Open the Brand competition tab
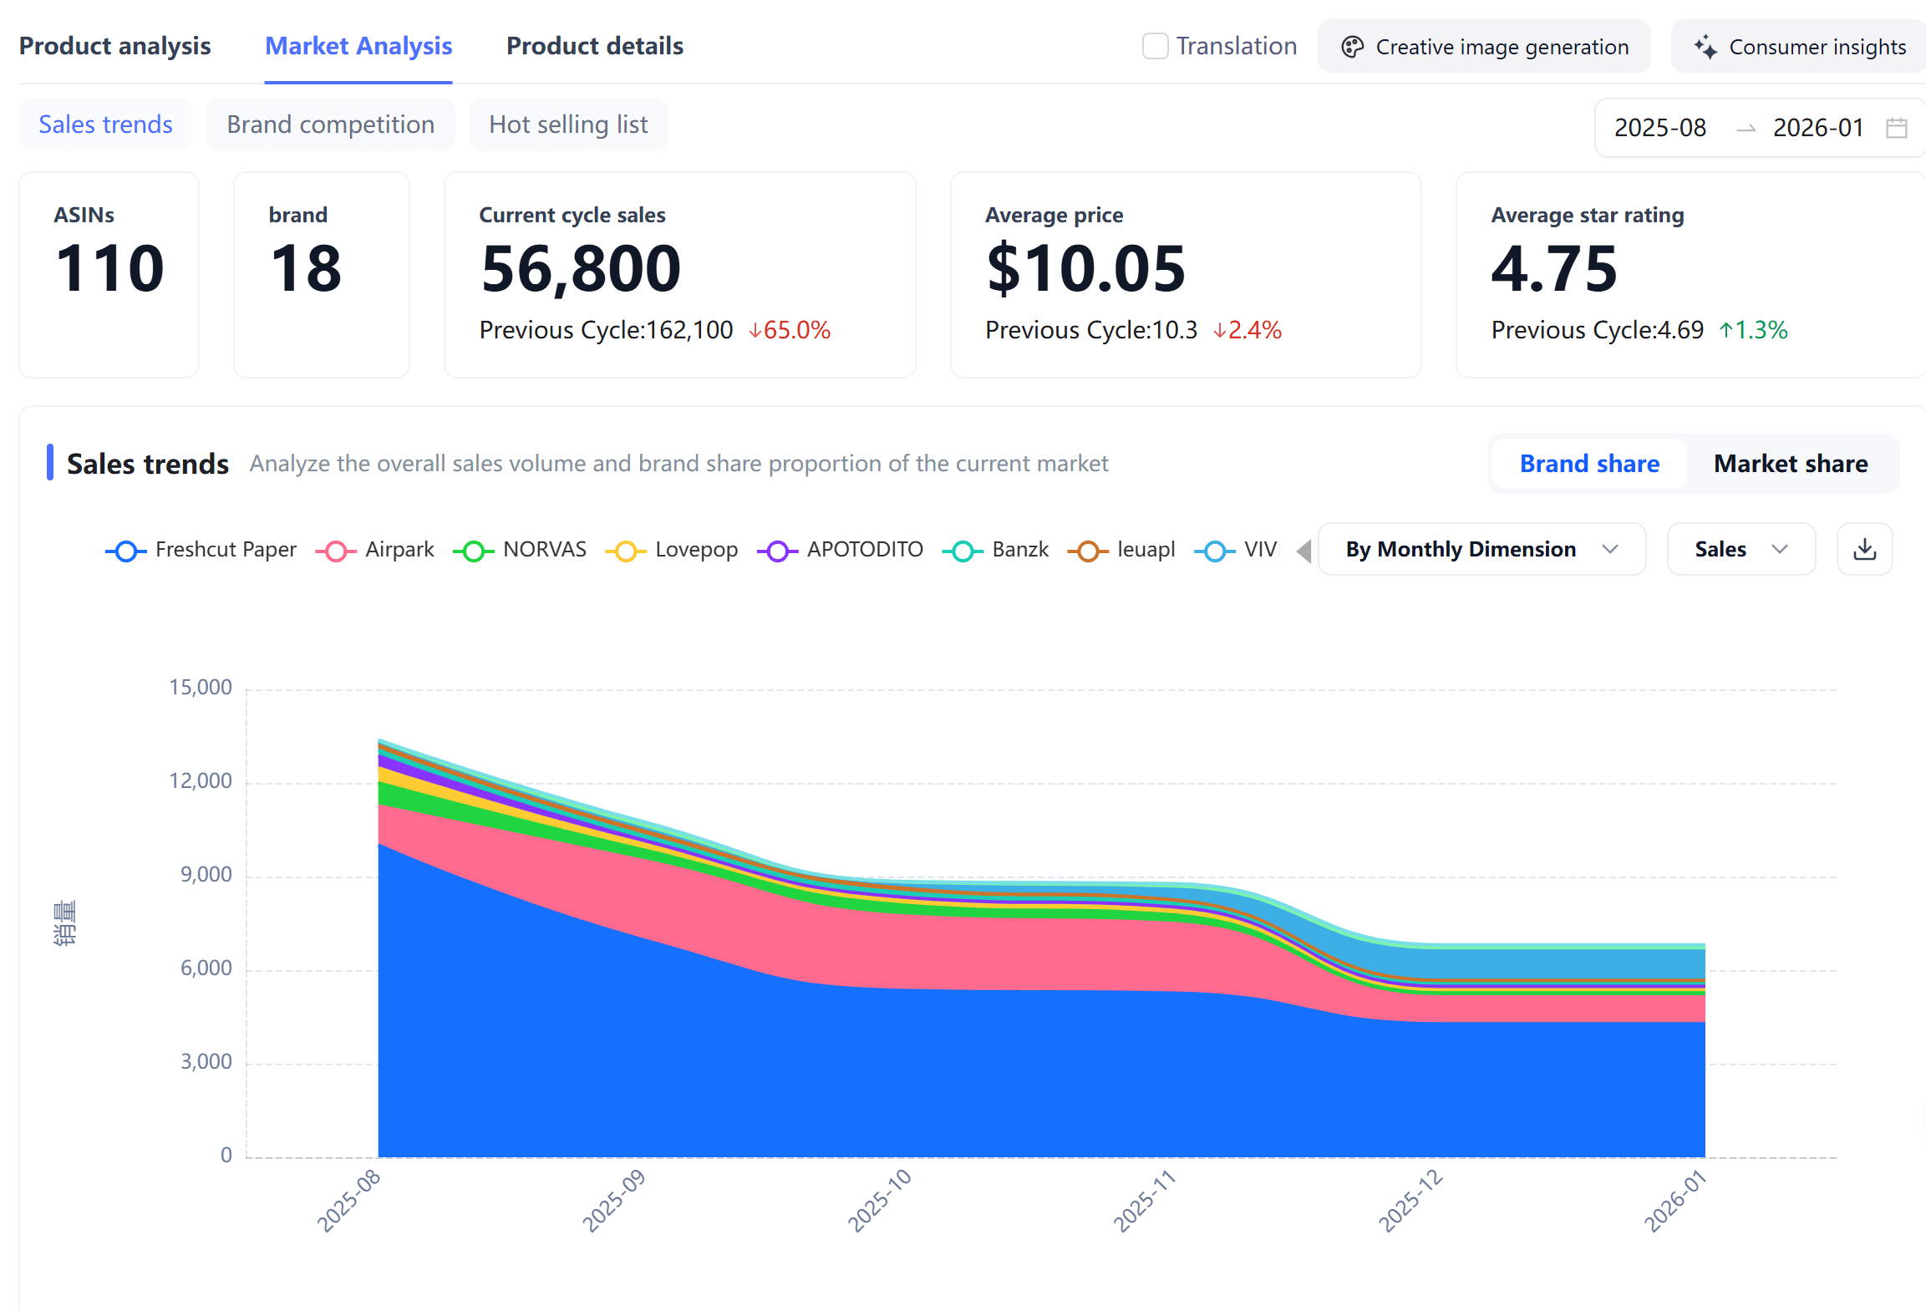 [330, 124]
